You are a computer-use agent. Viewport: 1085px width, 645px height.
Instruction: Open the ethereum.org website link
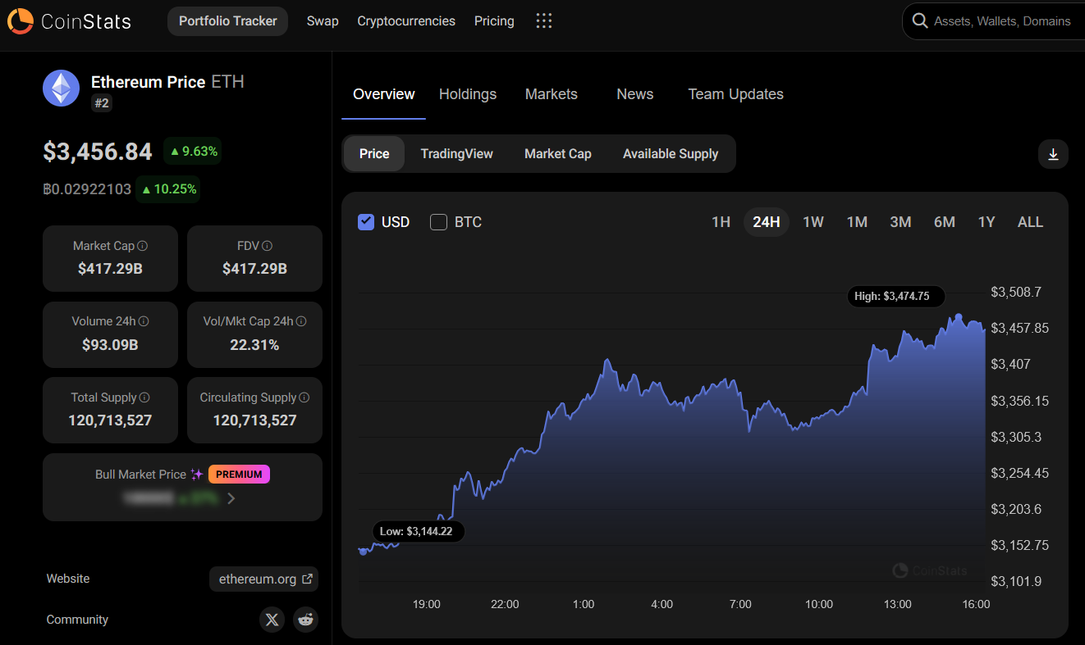pyautogui.click(x=263, y=579)
